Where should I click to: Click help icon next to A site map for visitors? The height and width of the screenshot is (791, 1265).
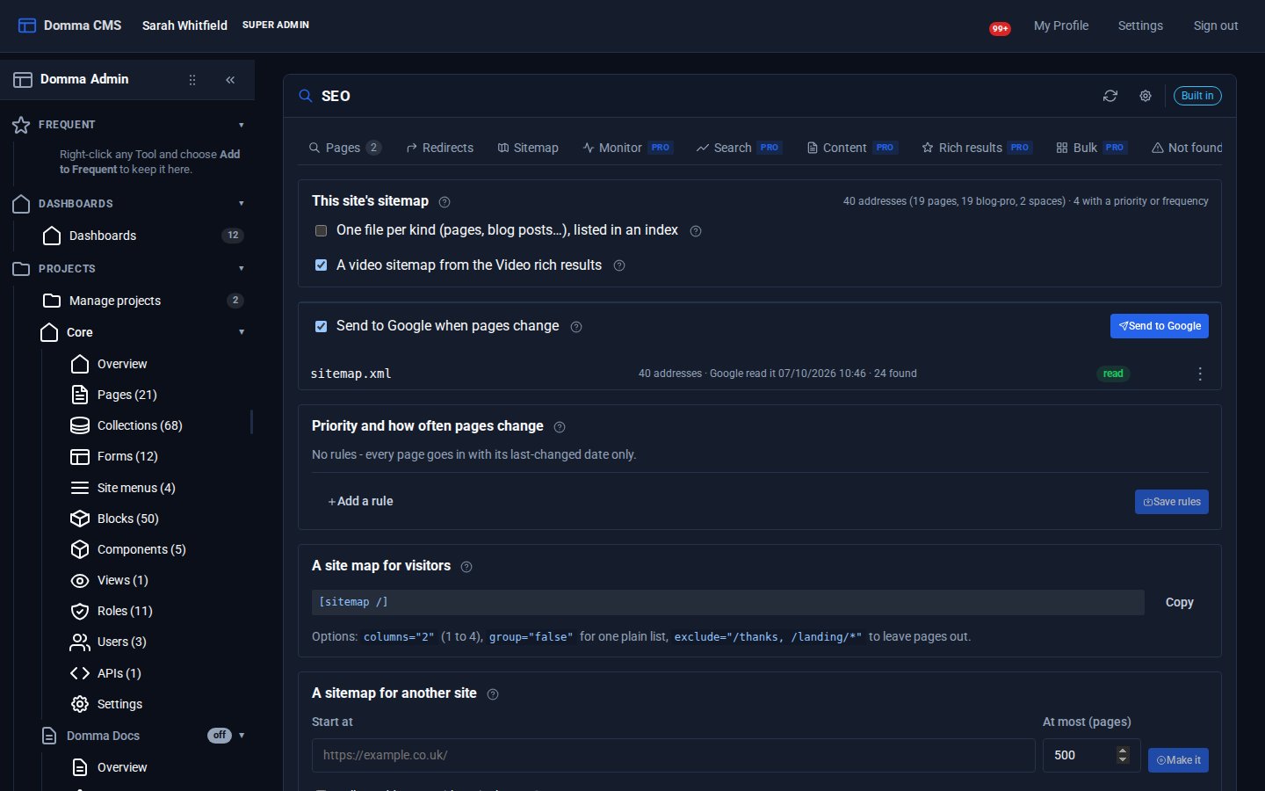[x=466, y=567]
